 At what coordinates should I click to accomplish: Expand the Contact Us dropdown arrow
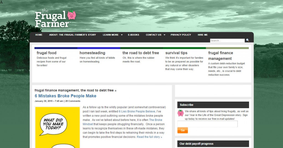164,35
